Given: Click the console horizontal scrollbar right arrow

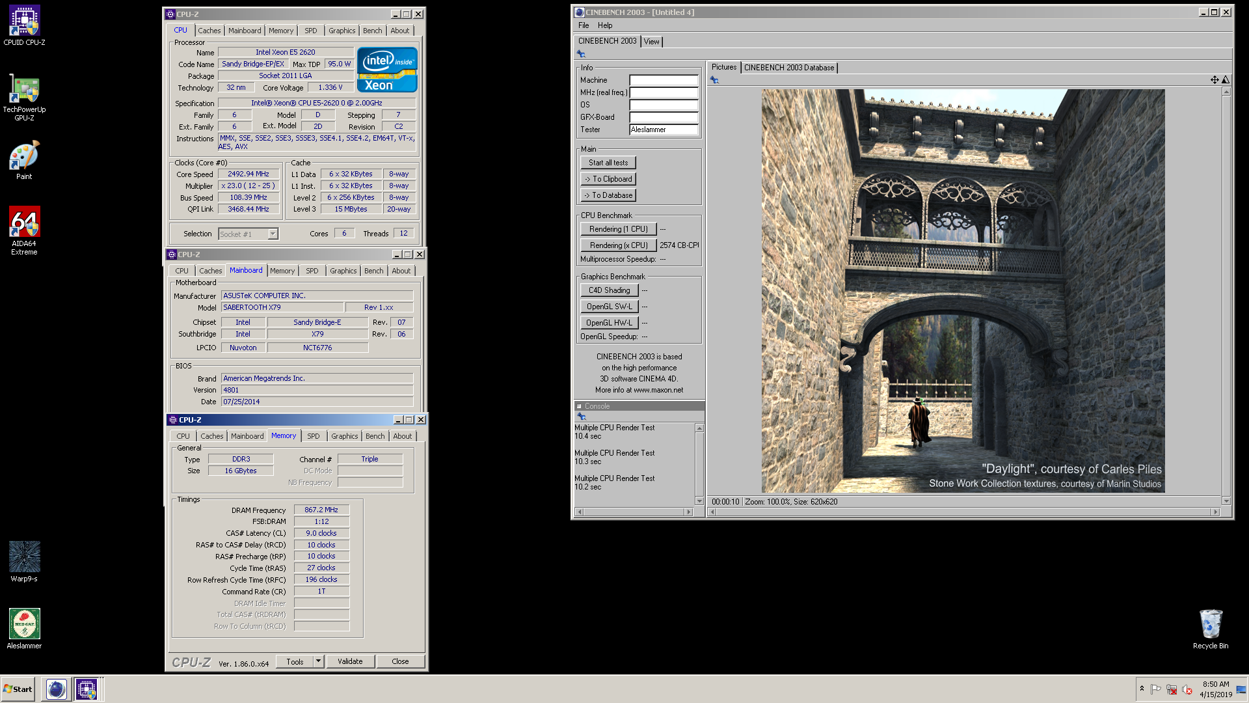Looking at the screenshot, I should coord(688,512).
